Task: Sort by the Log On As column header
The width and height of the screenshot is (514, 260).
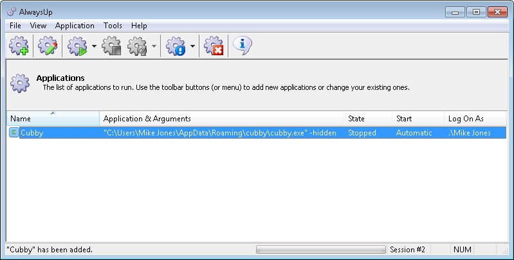Action: tap(475, 118)
